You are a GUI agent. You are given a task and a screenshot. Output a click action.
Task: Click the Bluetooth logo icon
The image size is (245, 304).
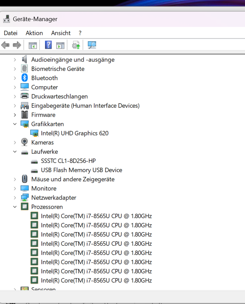[x=24, y=78]
